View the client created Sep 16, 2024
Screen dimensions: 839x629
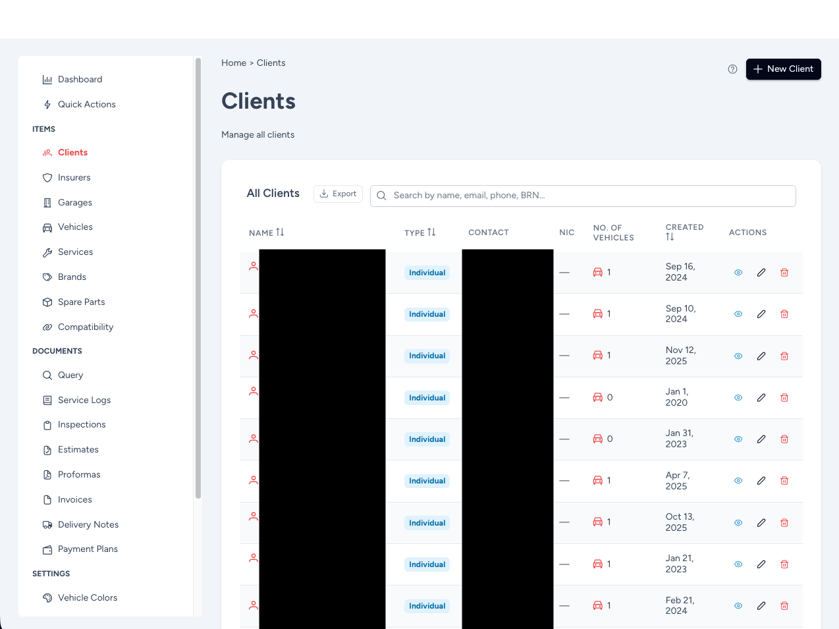point(738,273)
